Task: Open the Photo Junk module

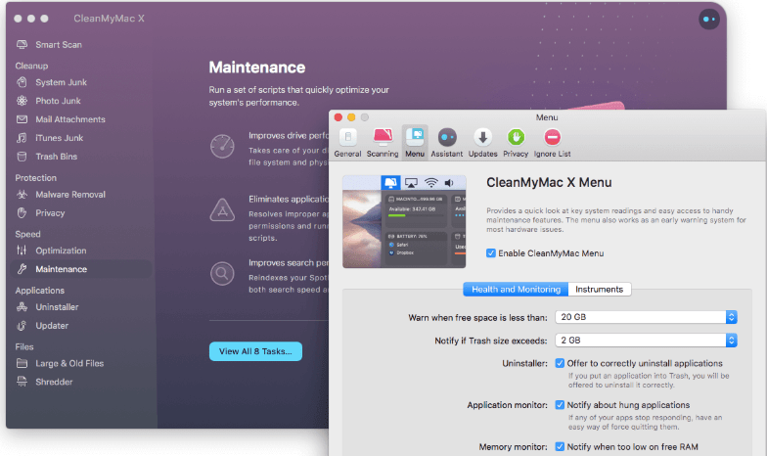Action: click(x=58, y=101)
